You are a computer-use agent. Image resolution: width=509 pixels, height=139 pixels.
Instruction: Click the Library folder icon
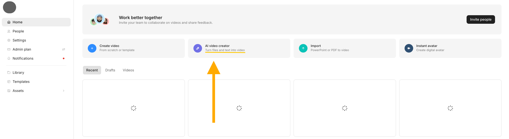tap(9, 73)
